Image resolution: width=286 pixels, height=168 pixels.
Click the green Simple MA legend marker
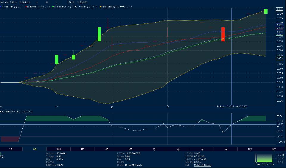[53, 6]
